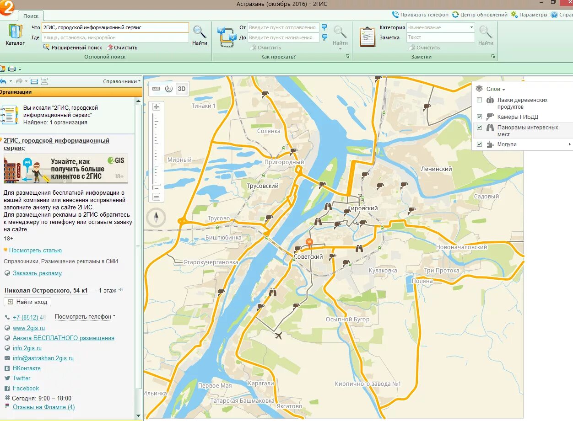The width and height of the screenshot is (573, 421).
Task: Open the Twitter link
Action: [22, 378]
